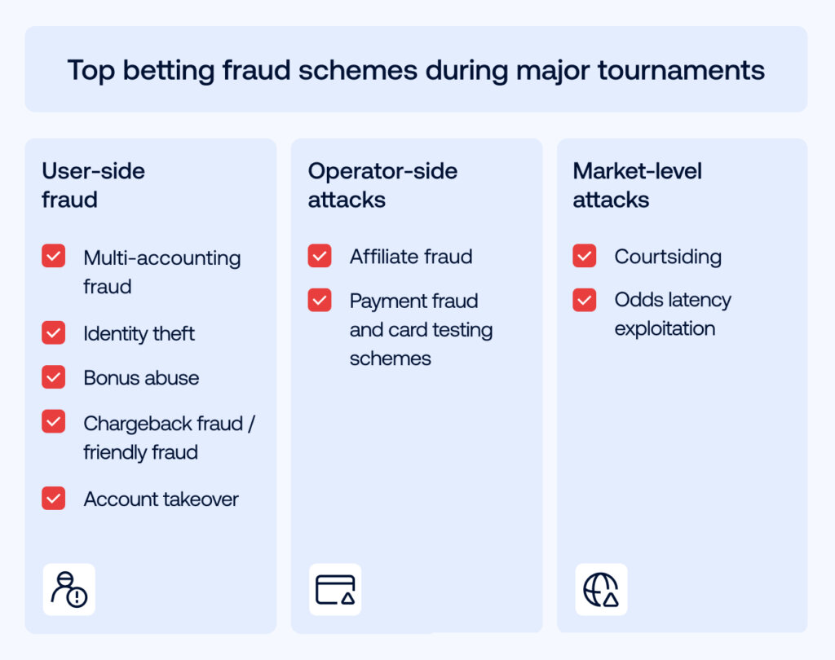Click the user warning icon
Image resolution: width=835 pixels, height=660 pixels.
68,589
